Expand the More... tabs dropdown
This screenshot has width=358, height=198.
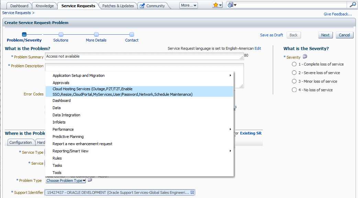coord(189,5)
